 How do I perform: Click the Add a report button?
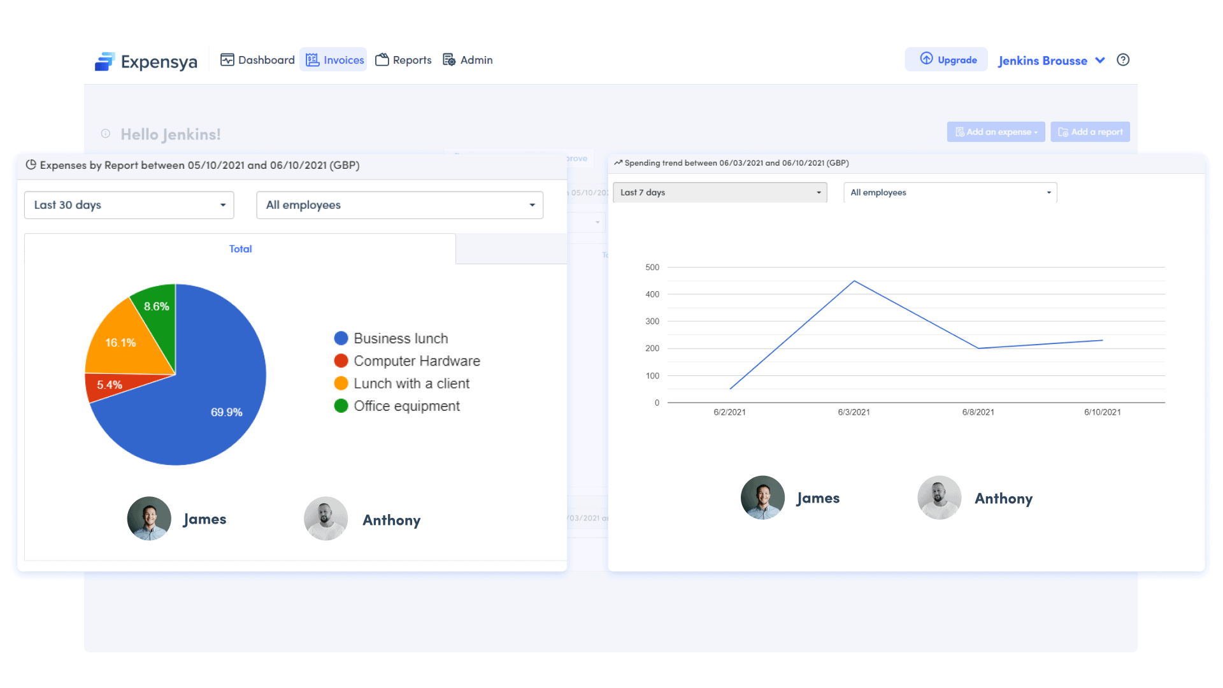click(x=1090, y=132)
